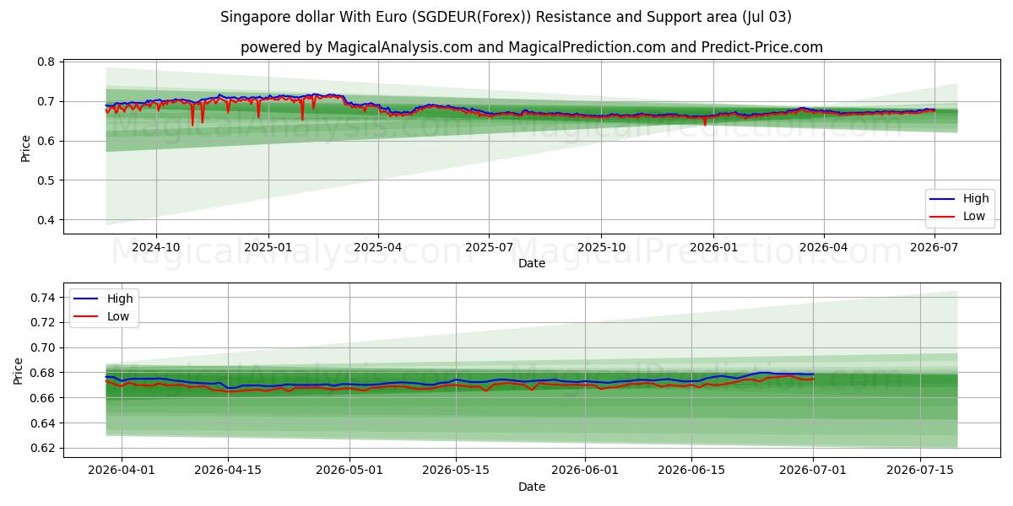Click the '2026-07-15' tick label
The height and width of the screenshot is (506, 1013).
[922, 471]
